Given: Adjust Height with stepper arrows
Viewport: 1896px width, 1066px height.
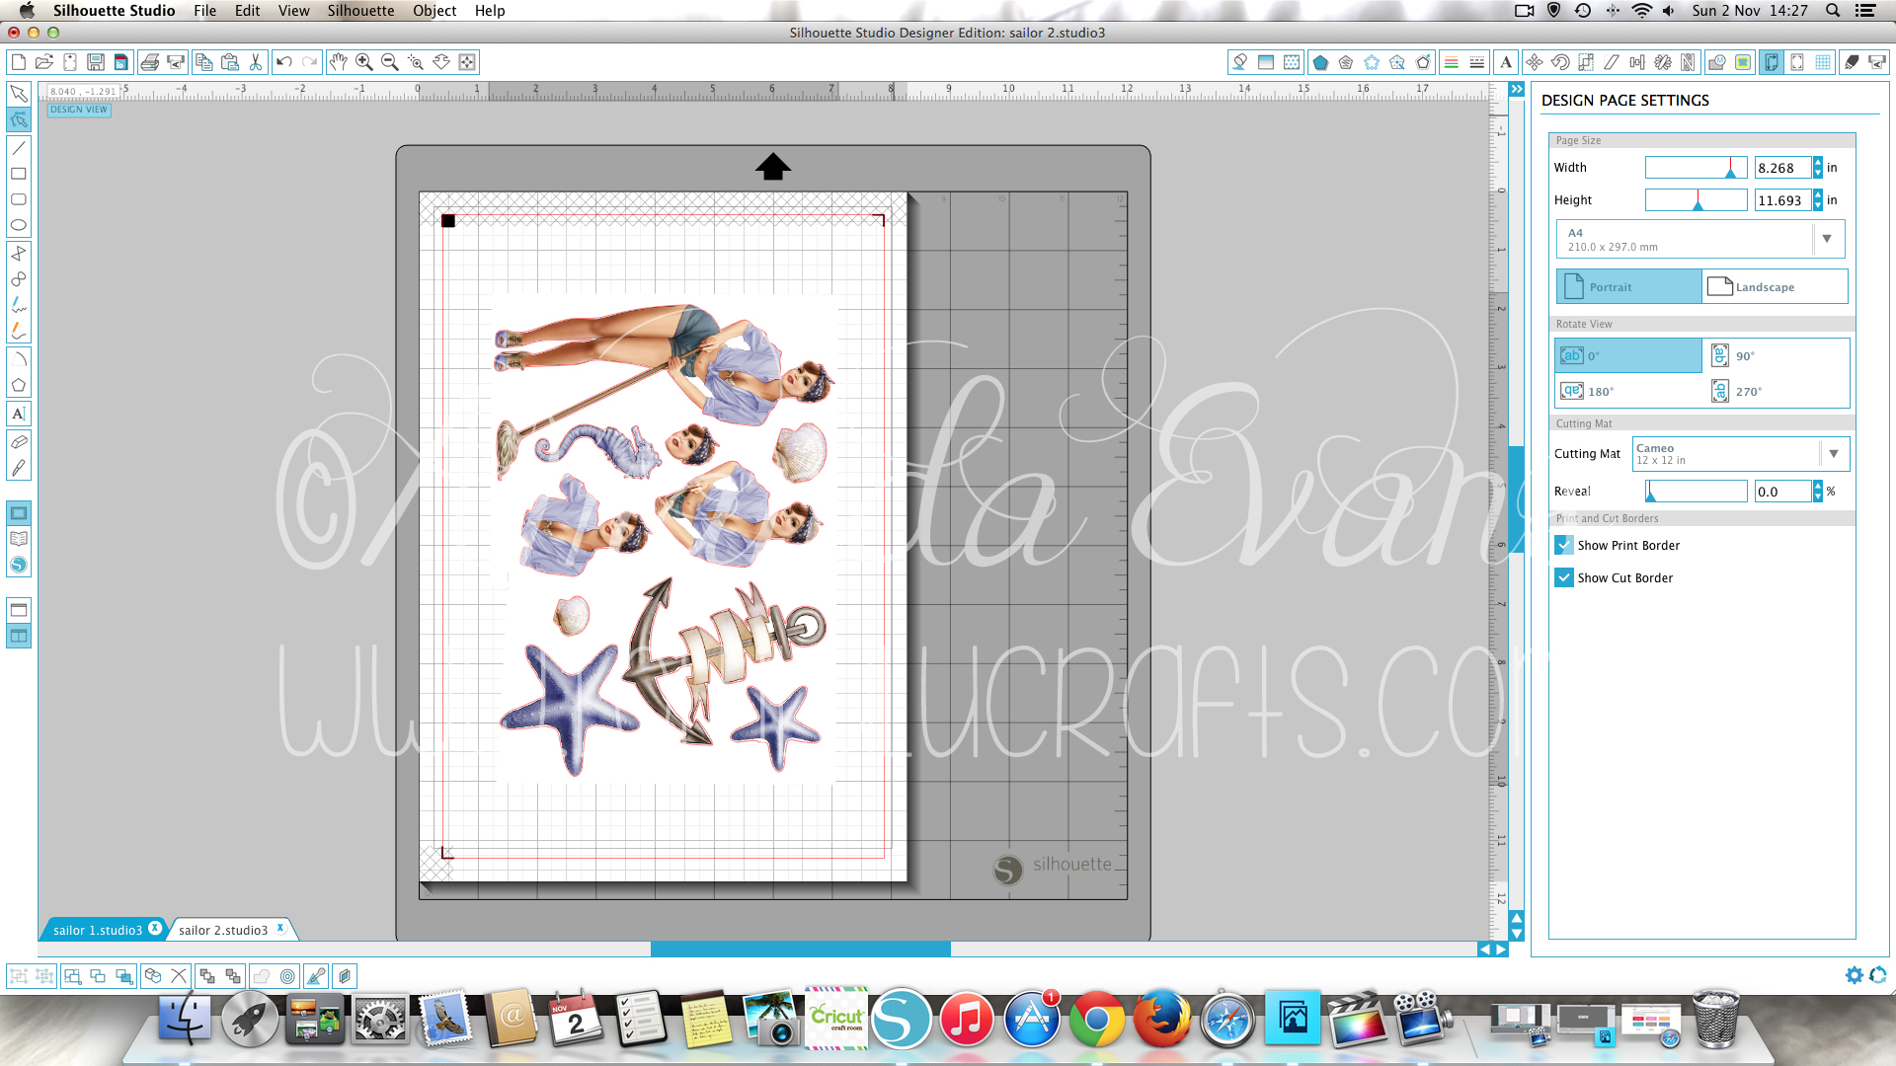Looking at the screenshot, I should pyautogui.click(x=1818, y=200).
